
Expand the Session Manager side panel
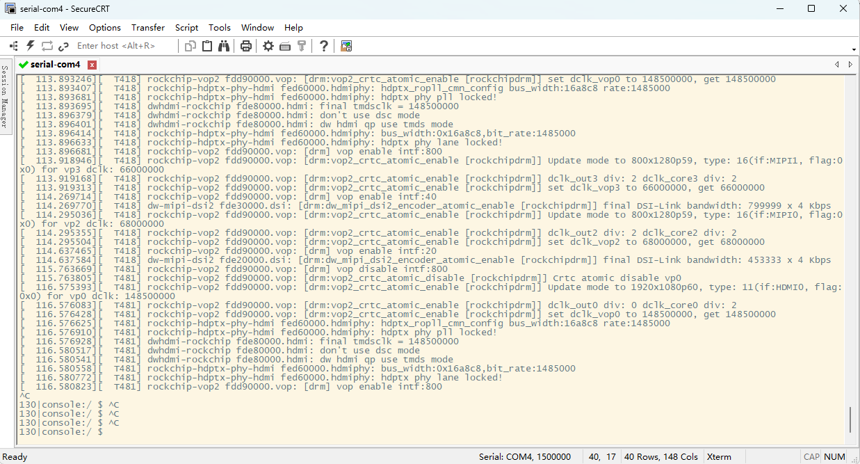click(x=6, y=97)
